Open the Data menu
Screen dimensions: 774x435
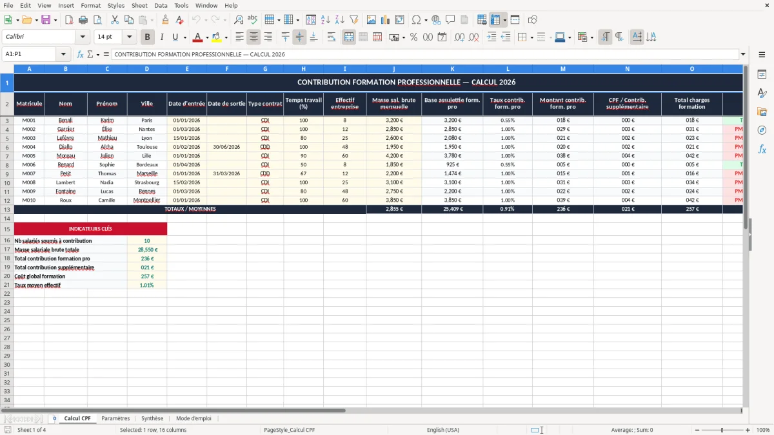(x=161, y=5)
